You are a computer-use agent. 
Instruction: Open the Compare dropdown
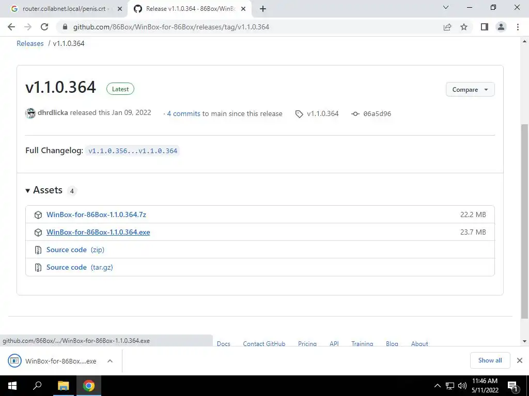[470, 90]
